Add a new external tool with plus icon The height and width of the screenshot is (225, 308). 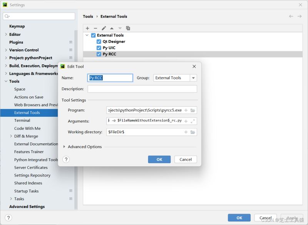coord(87,28)
